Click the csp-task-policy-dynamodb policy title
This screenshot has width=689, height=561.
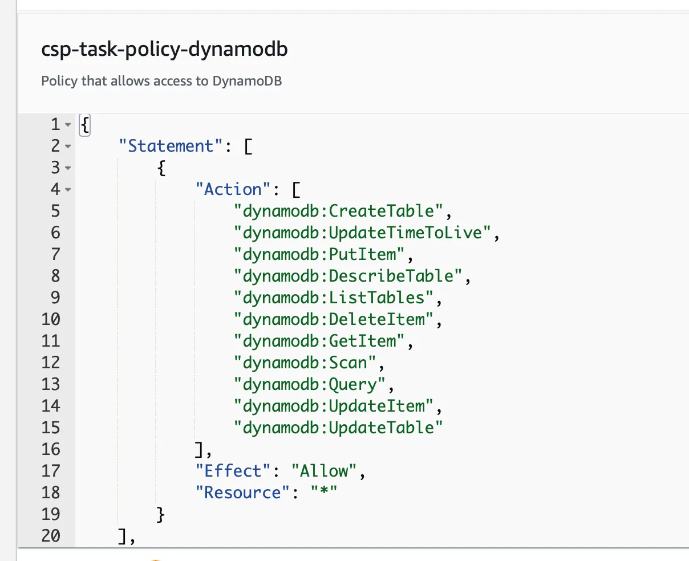pyautogui.click(x=164, y=50)
